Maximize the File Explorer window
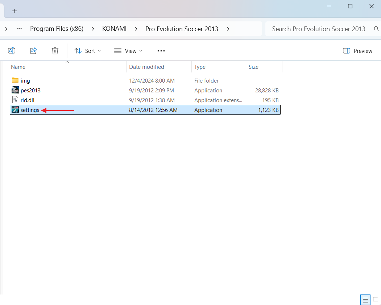Screen dimensions: 381x305 (350, 6)
